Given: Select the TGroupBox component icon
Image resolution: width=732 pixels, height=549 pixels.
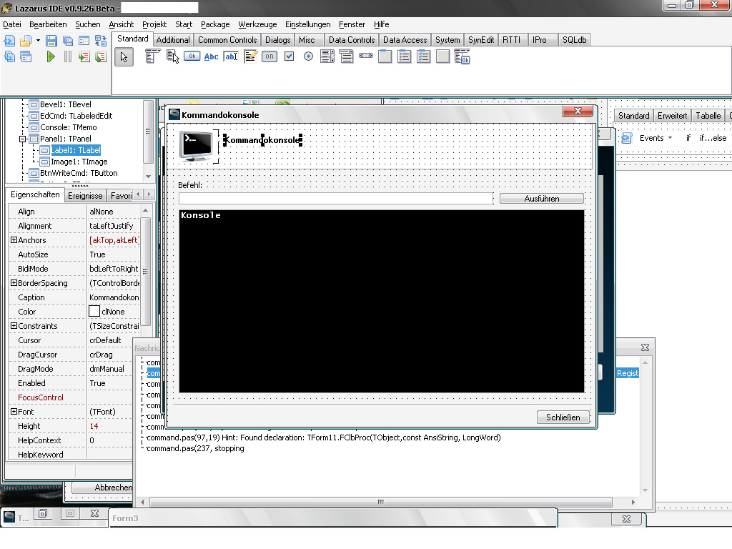Looking at the screenshot, I should click(385, 56).
